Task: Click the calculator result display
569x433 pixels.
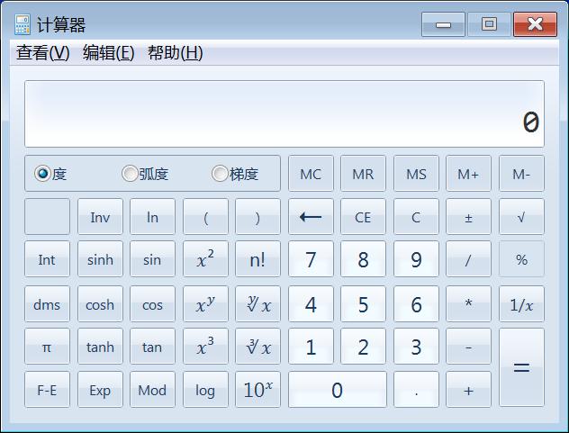Action: pos(284,113)
